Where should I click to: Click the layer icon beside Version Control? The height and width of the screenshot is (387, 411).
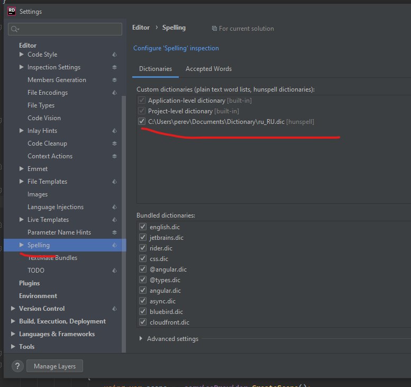115,309
